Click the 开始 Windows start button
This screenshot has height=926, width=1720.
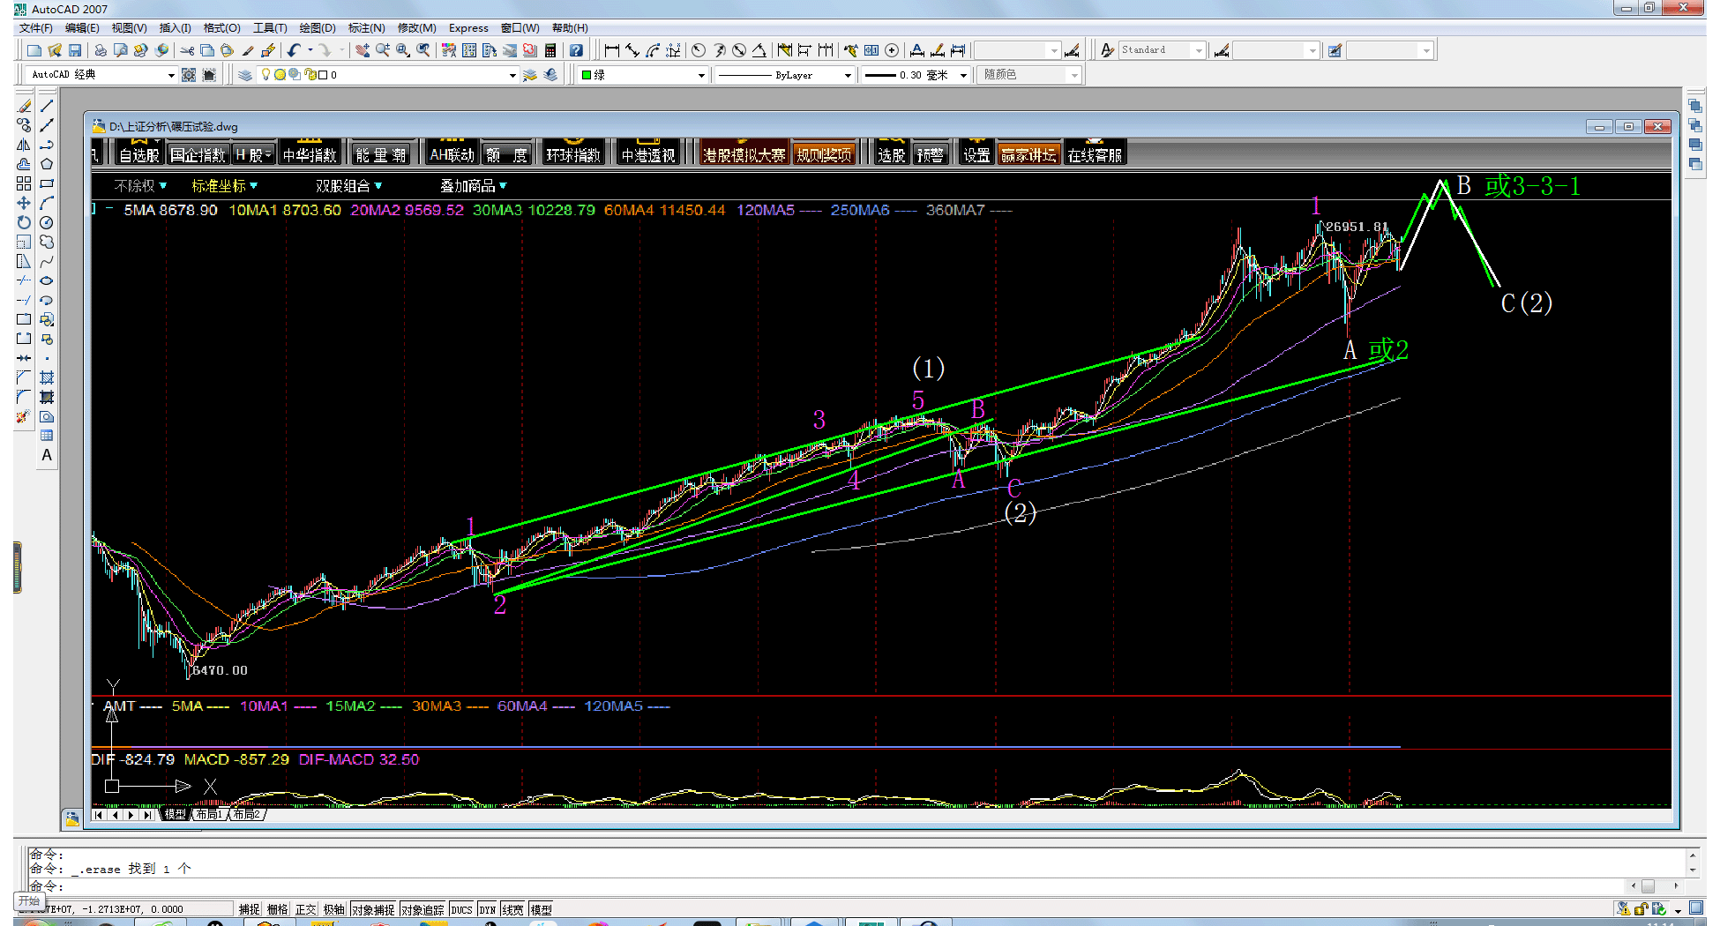click(x=29, y=900)
